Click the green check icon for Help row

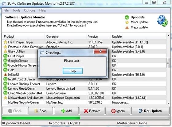coord(6,70)
